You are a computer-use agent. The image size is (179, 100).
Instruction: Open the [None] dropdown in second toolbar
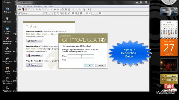(33, 13)
